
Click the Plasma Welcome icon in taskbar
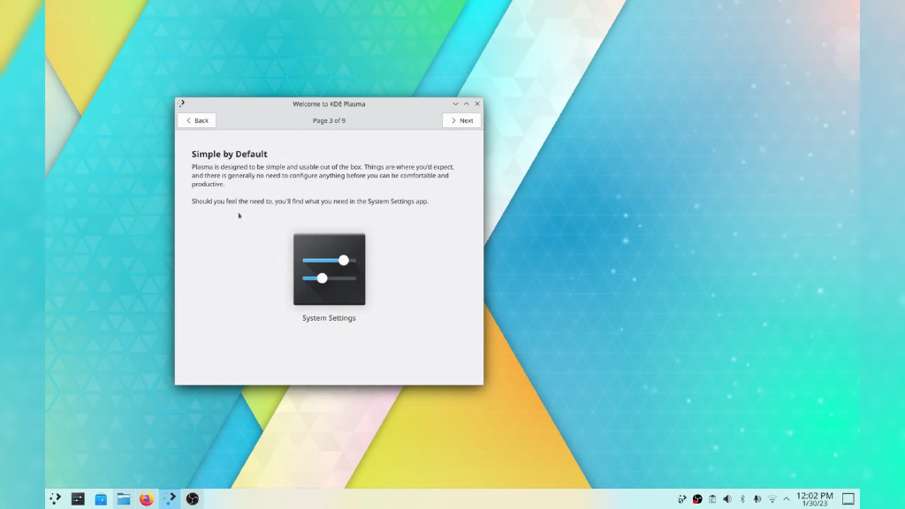[169, 498]
